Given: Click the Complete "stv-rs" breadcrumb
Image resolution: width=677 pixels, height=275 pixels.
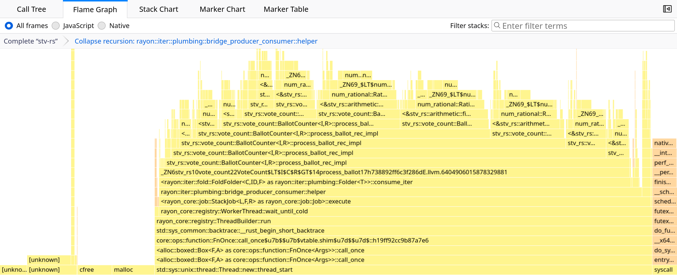Looking at the screenshot, I should pos(31,41).
